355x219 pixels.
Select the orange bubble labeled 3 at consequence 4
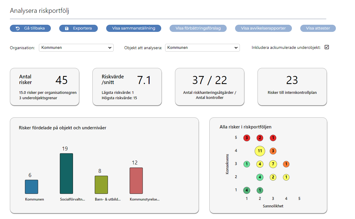point(273,151)
